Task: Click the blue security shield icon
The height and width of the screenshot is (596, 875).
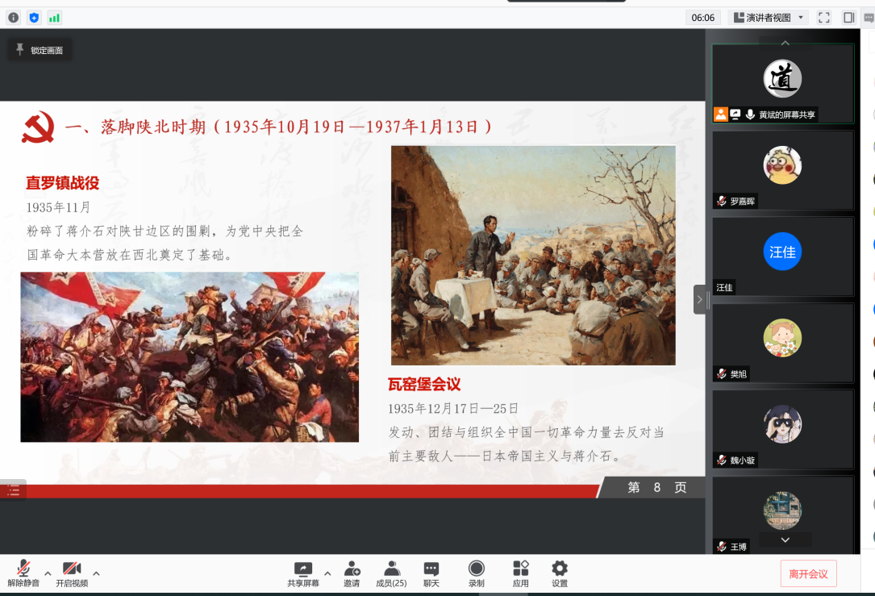Action: tap(34, 17)
